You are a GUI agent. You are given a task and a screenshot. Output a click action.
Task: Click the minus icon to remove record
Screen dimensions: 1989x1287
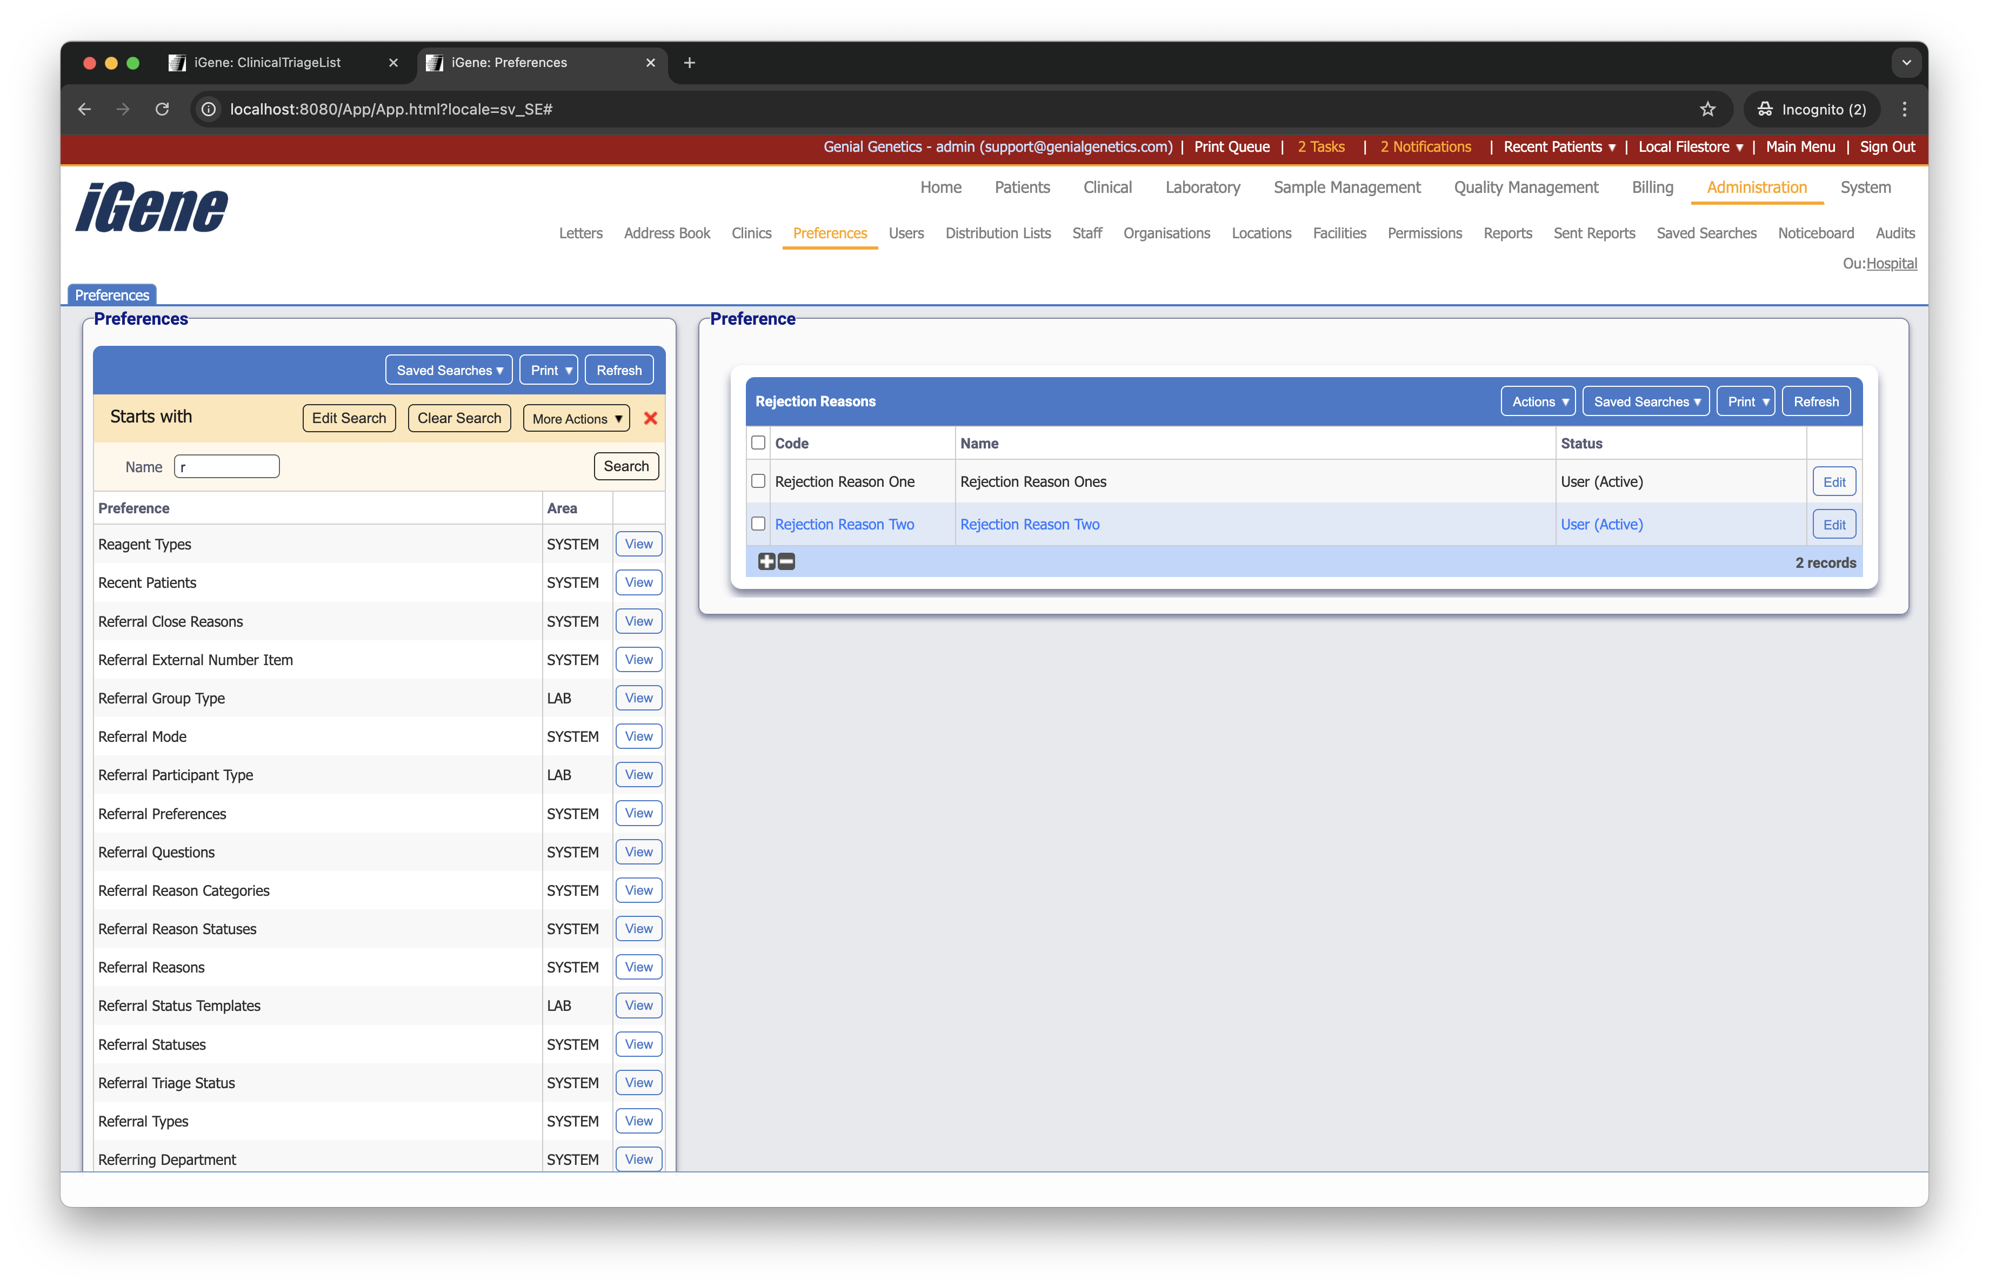[786, 562]
